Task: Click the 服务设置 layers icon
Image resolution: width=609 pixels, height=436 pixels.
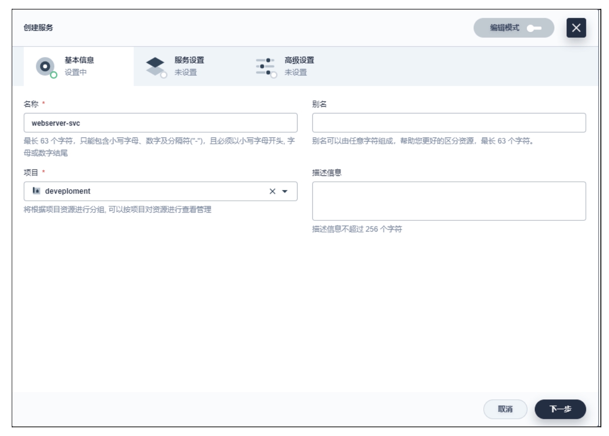Action: tap(155, 66)
